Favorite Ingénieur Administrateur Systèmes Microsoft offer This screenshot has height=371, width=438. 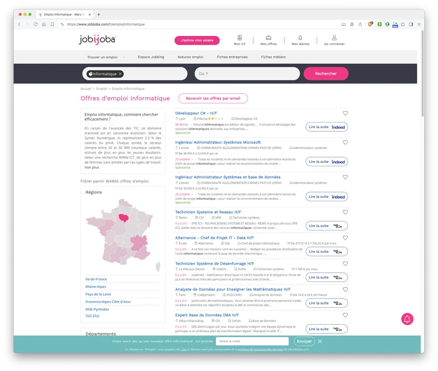coord(345,142)
